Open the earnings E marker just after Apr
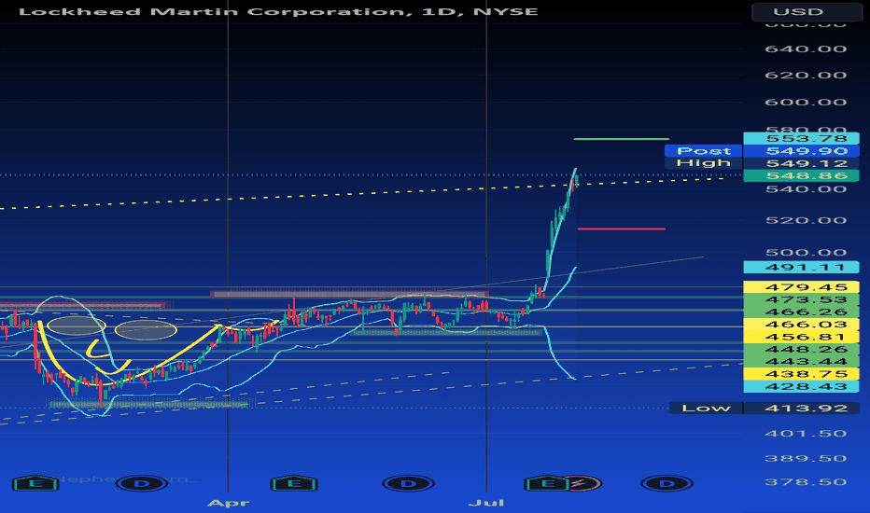The image size is (870, 513). coord(294,483)
